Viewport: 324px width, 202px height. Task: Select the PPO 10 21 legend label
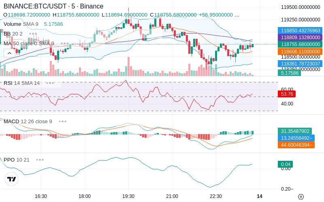[17, 160]
